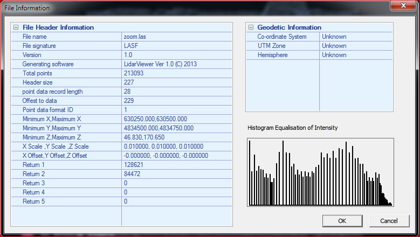Select the value zoom.las
420x237 pixels.
point(135,37)
